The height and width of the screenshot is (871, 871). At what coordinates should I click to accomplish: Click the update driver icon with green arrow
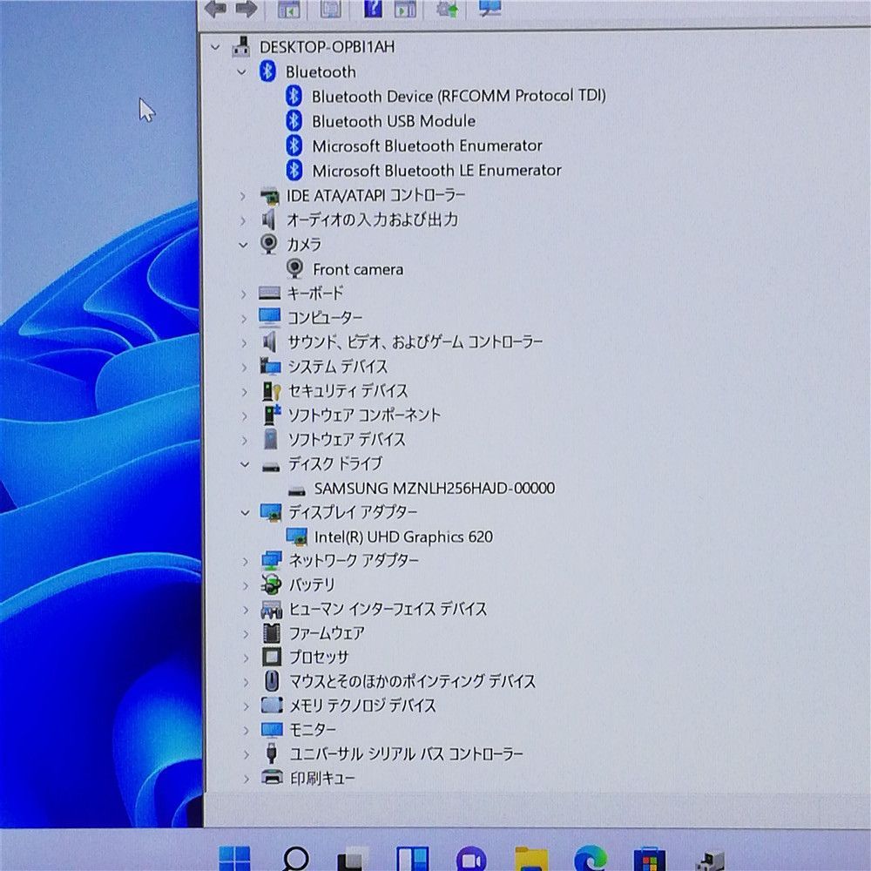(x=448, y=9)
